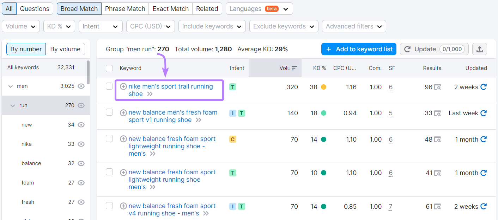The height and width of the screenshot is (220, 498).
Task: Expand the Advanced filters dropdown
Action: tap(354, 26)
